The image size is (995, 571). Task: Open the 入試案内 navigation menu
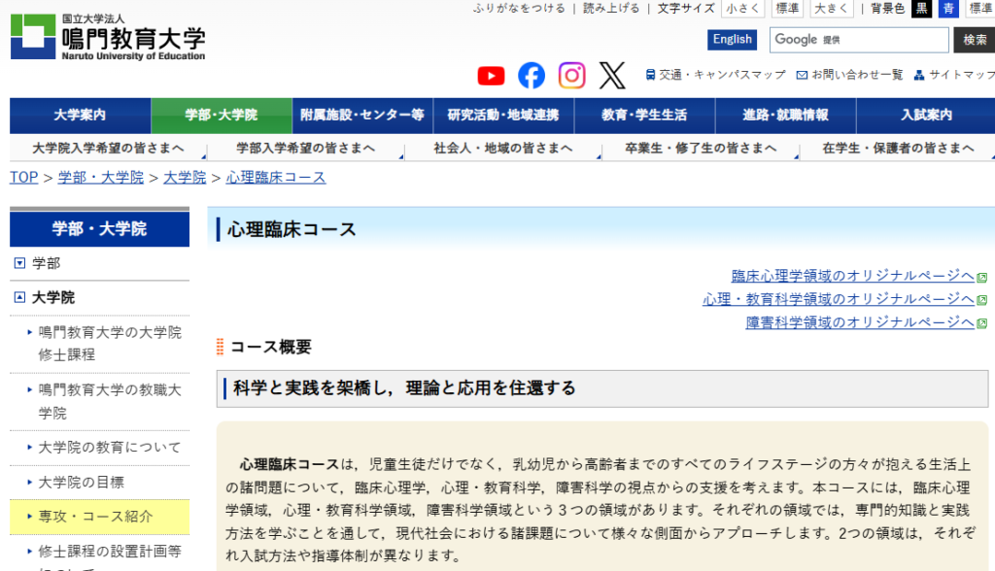click(923, 116)
